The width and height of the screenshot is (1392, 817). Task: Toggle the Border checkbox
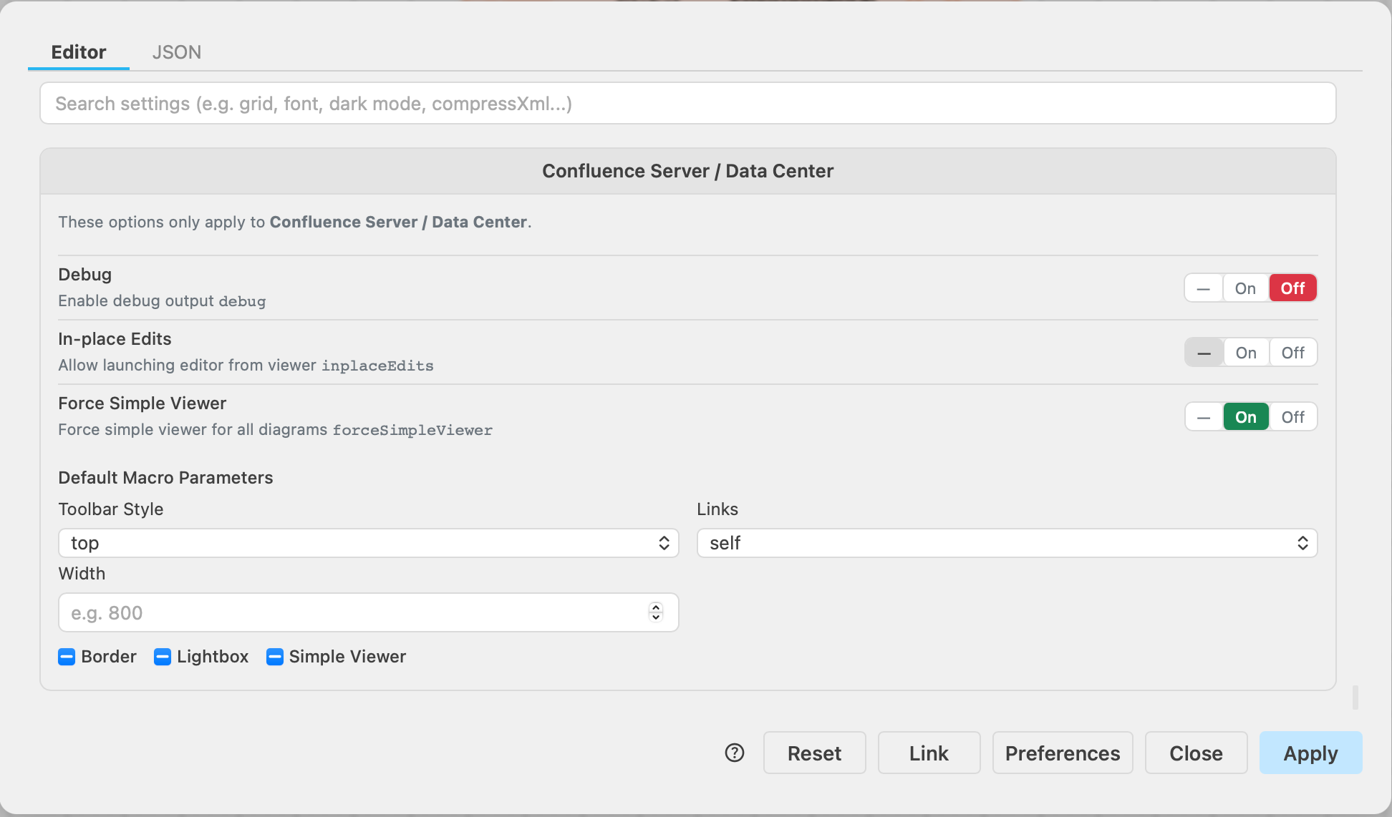pos(67,657)
